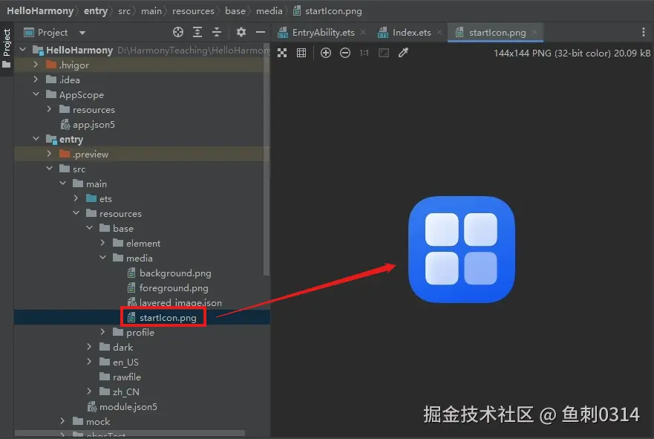The height and width of the screenshot is (439, 654).
Task: Close the EntryAbility.ets tab
Action: tap(363, 32)
